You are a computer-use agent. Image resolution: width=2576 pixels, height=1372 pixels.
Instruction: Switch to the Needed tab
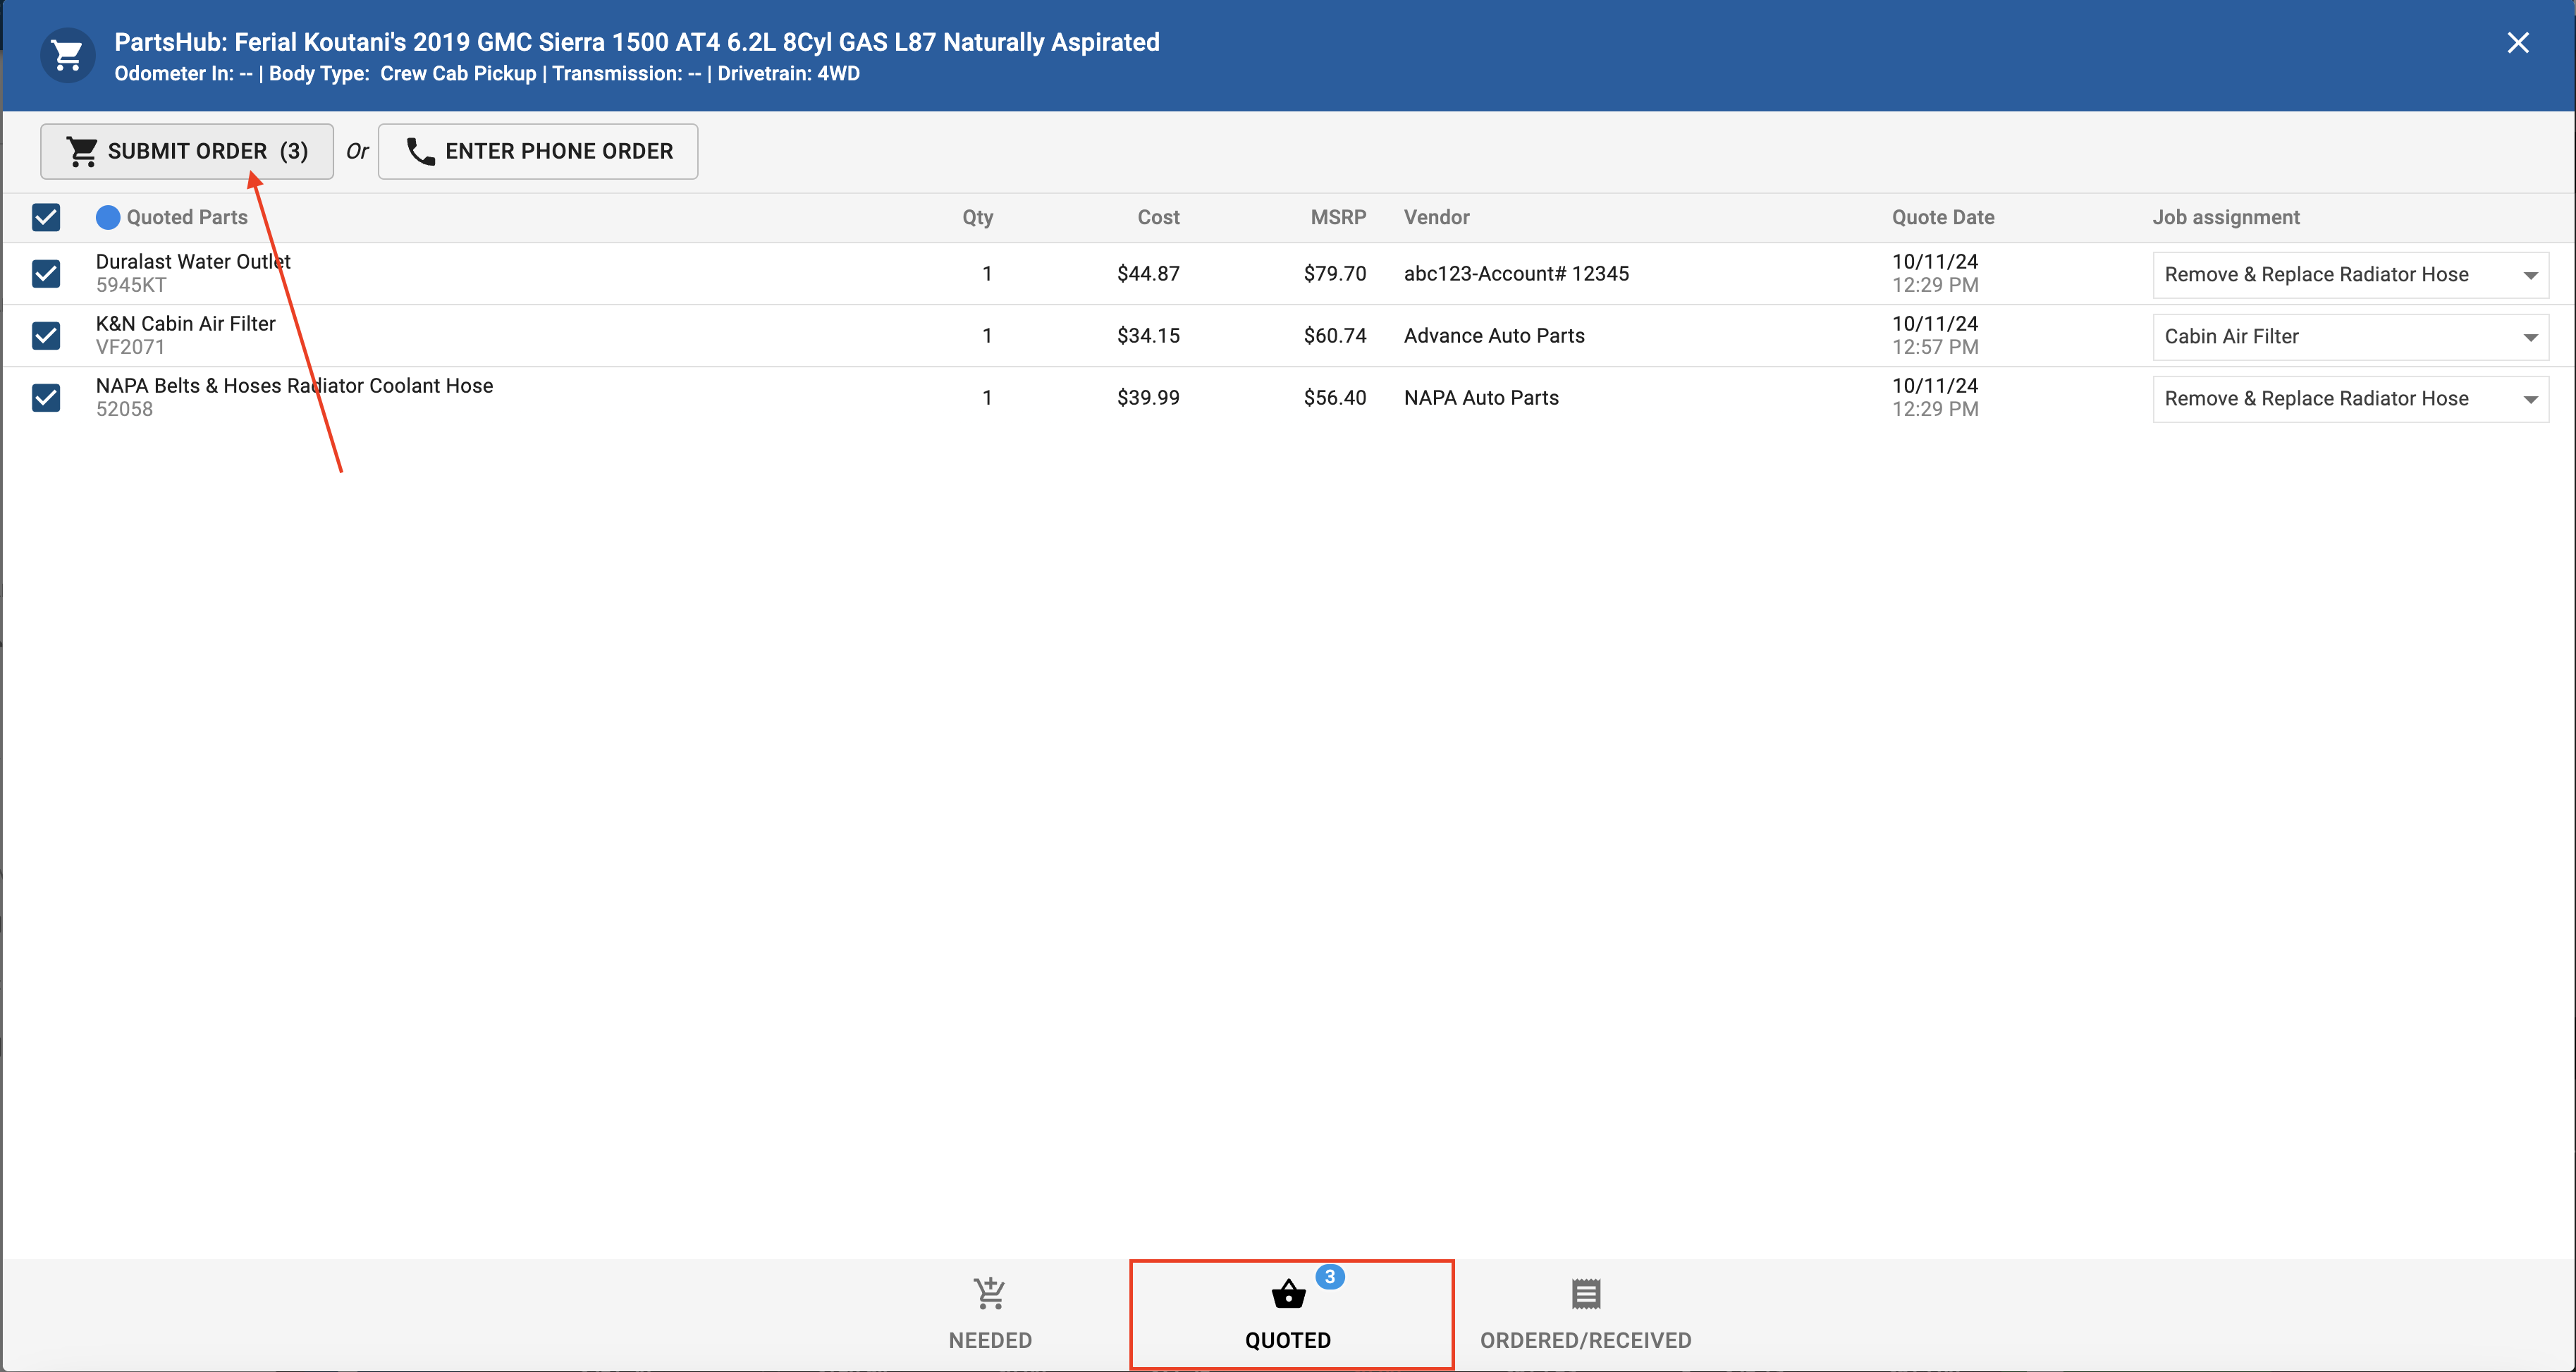(x=990, y=1314)
